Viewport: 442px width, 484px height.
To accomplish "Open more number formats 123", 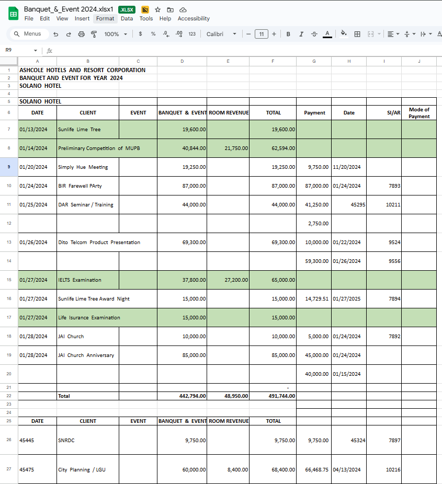I will click(x=192, y=34).
